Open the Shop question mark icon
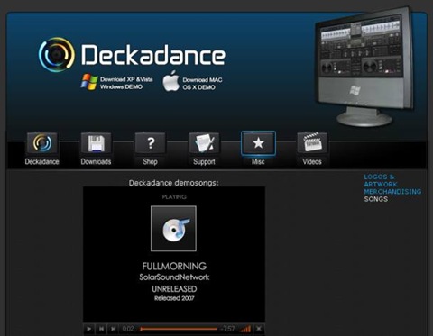 [150, 143]
